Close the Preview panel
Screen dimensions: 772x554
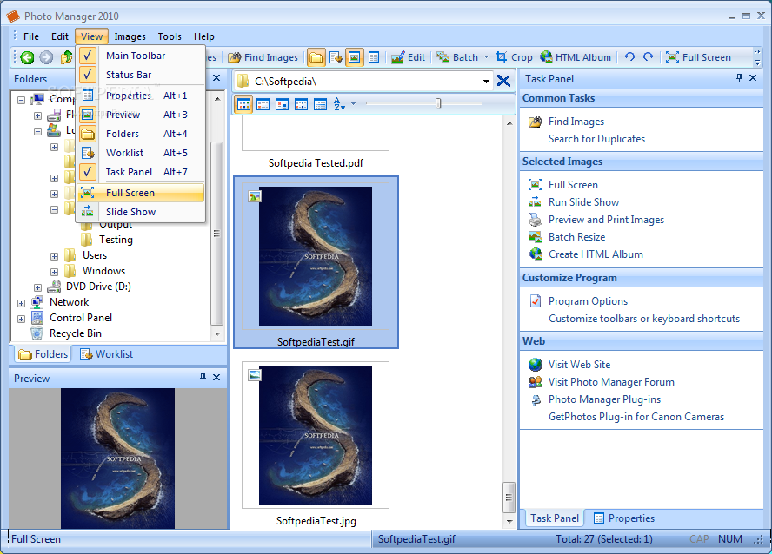tap(216, 377)
